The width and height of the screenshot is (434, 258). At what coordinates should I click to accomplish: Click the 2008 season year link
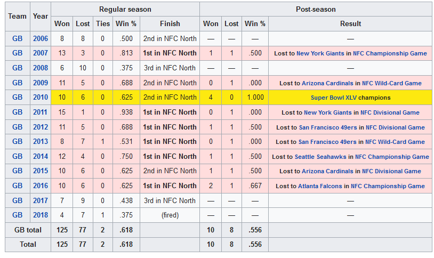(x=41, y=68)
